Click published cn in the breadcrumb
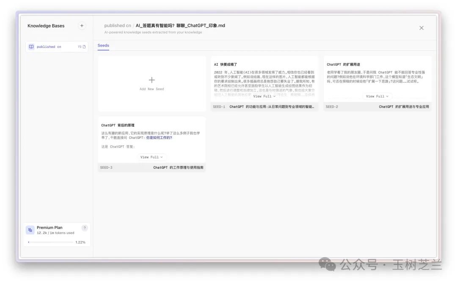The height and width of the screenshot is (283, 457). 118,26
